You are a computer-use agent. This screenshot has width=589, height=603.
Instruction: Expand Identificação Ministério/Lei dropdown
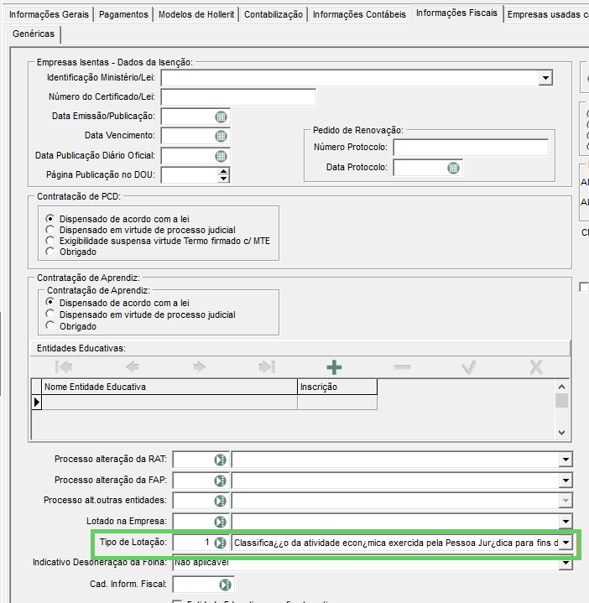tap(545, 78)
